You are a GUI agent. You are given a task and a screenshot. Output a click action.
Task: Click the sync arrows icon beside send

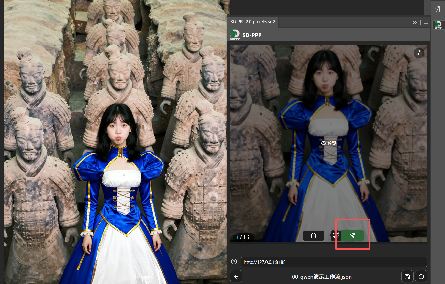click(336, 235)
